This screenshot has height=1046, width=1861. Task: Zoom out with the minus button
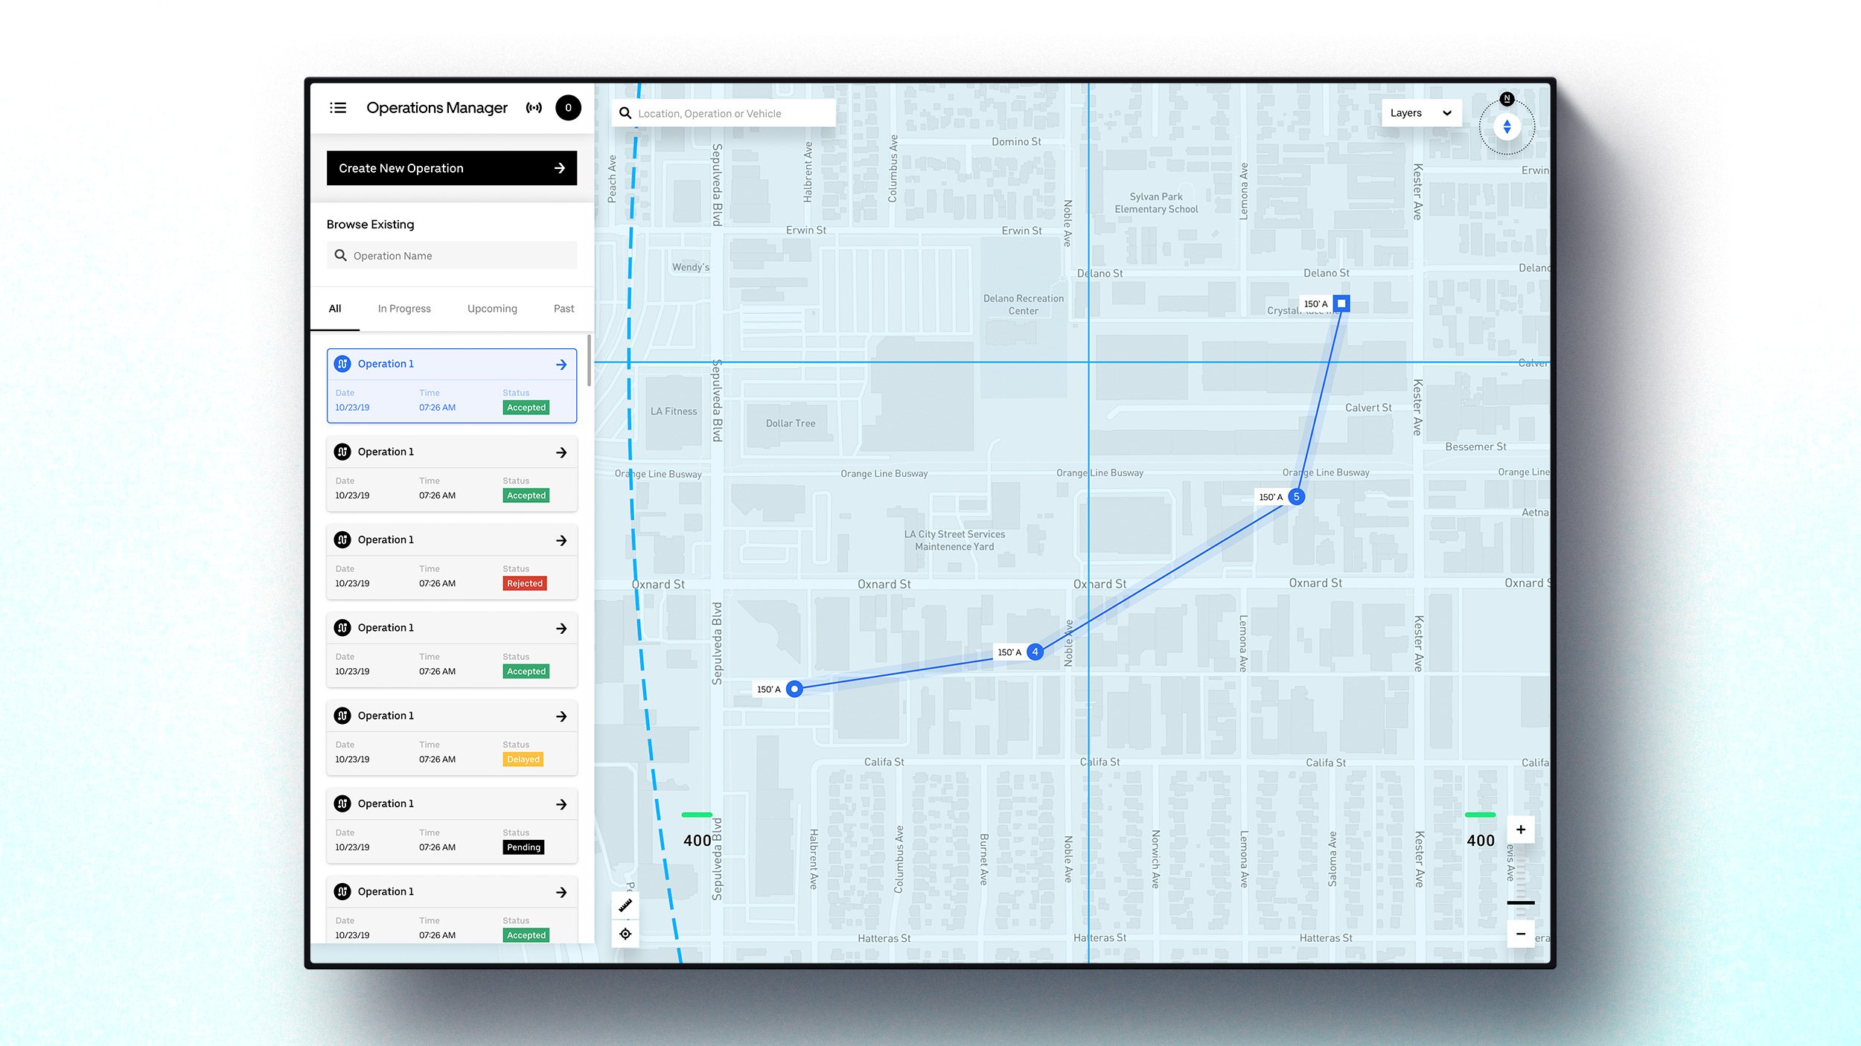click(1521, 934)
